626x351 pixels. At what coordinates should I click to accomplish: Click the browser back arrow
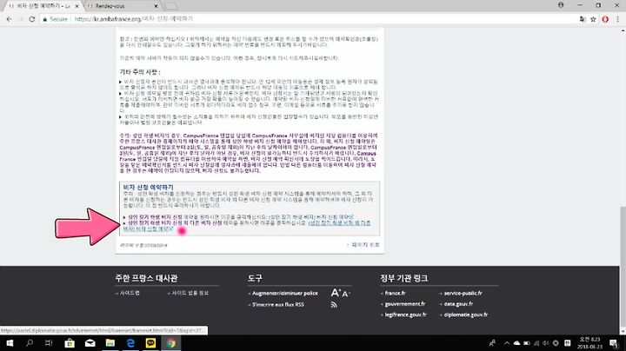[10, 19]
